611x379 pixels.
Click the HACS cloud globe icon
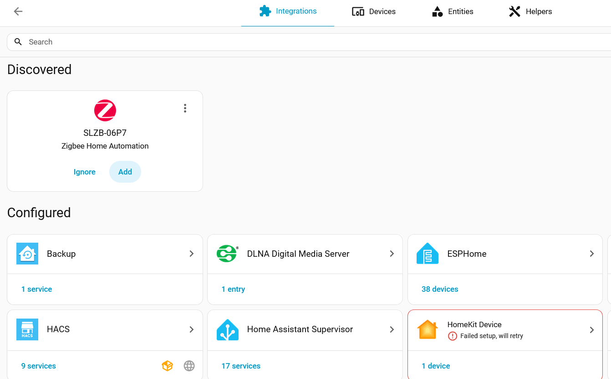pyautogui.click(x=189, y=366)
